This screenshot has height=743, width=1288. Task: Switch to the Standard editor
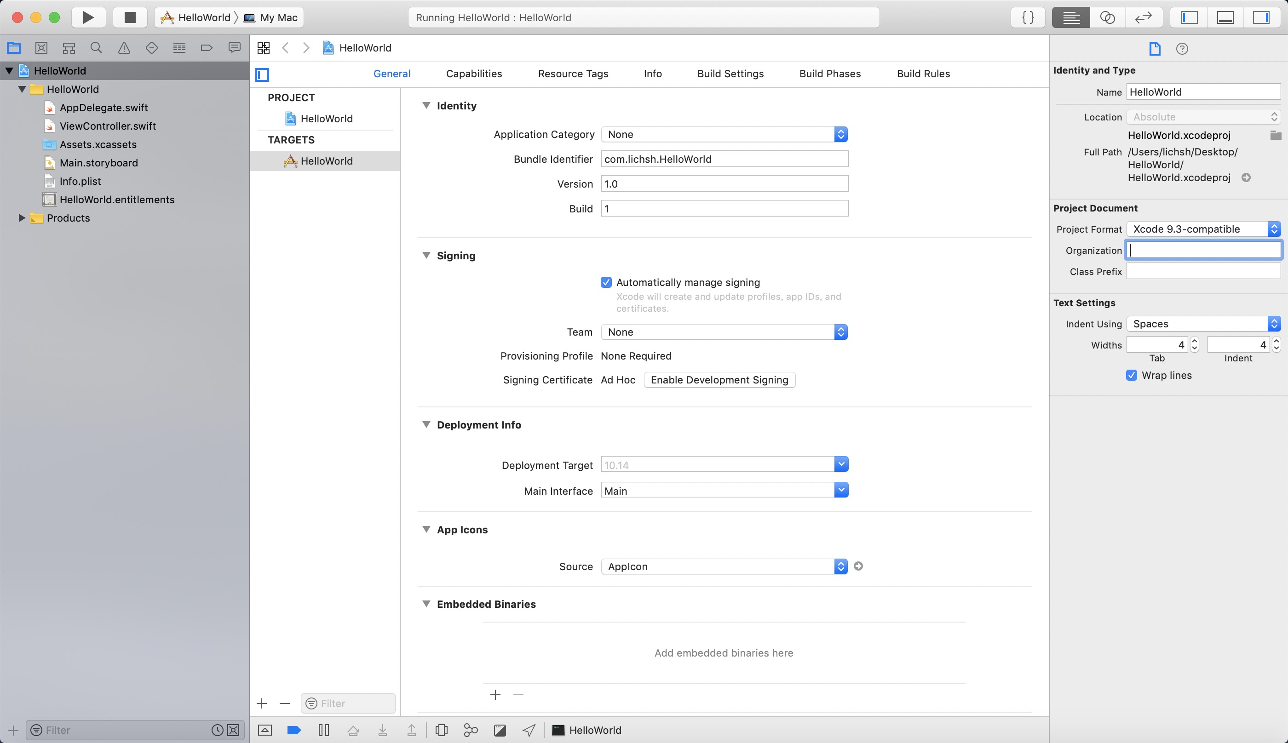point(1071,17)
